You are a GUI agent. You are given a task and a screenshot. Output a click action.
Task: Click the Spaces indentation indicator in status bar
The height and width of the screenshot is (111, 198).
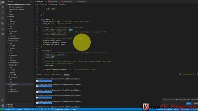point(176,109)
